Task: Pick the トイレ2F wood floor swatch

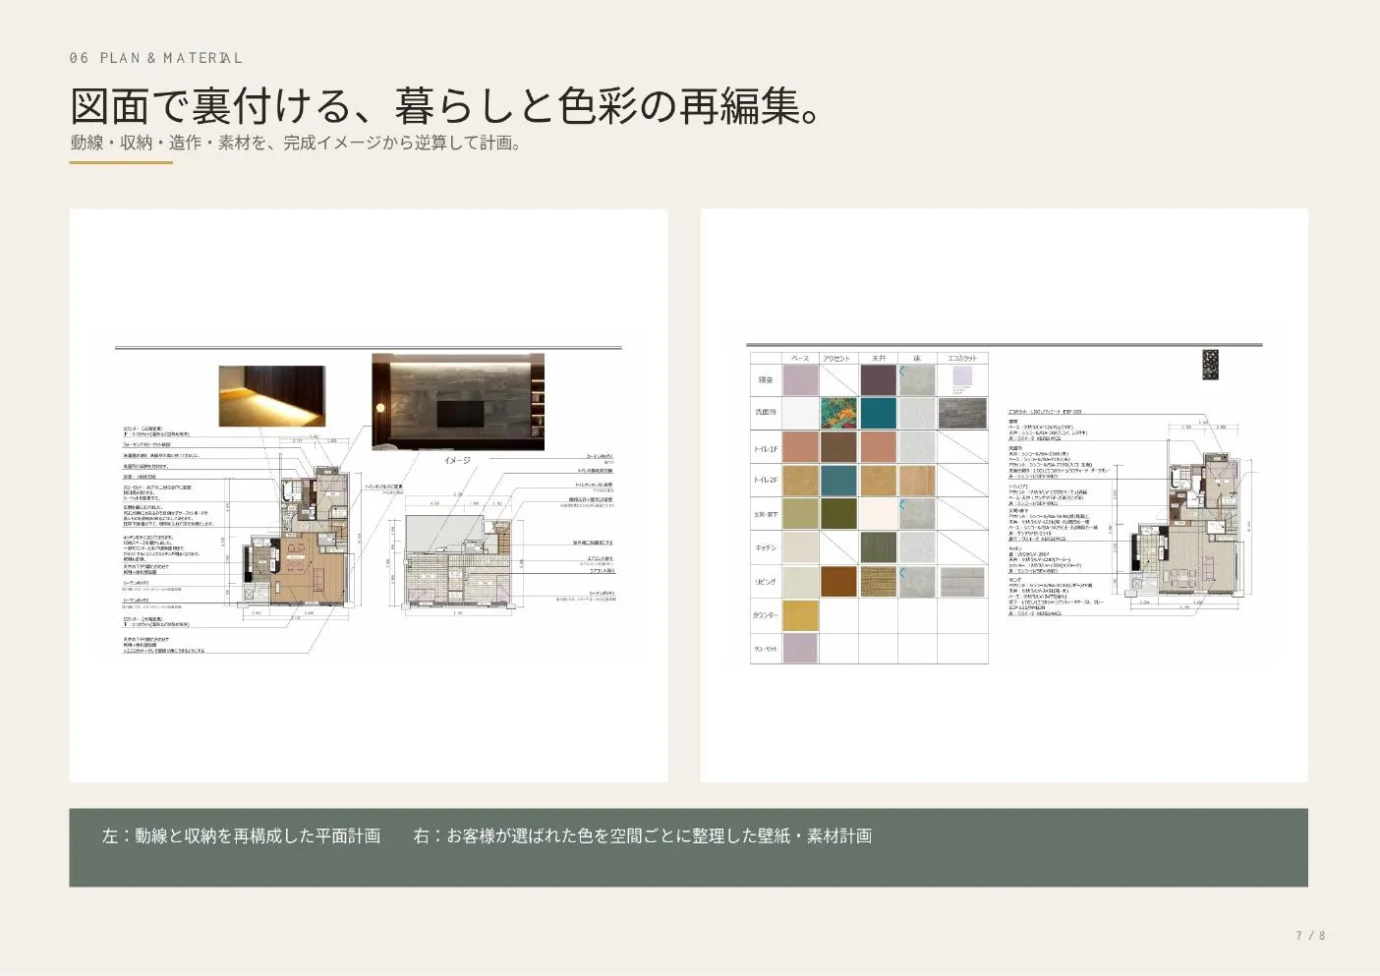Action: coord(917,481)
